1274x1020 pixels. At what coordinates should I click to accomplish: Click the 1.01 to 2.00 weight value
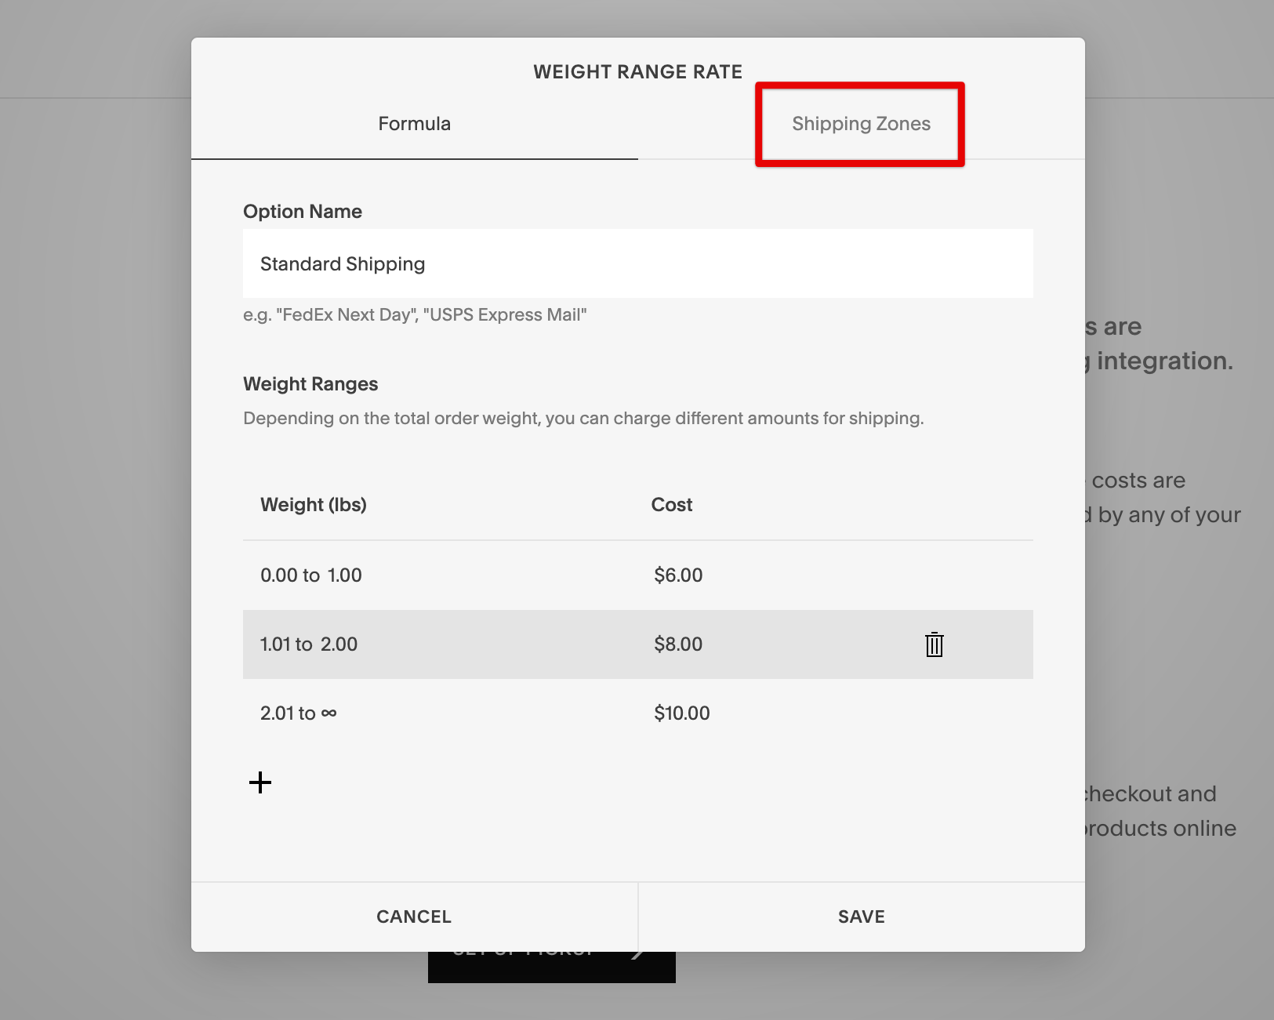[309, 644]
